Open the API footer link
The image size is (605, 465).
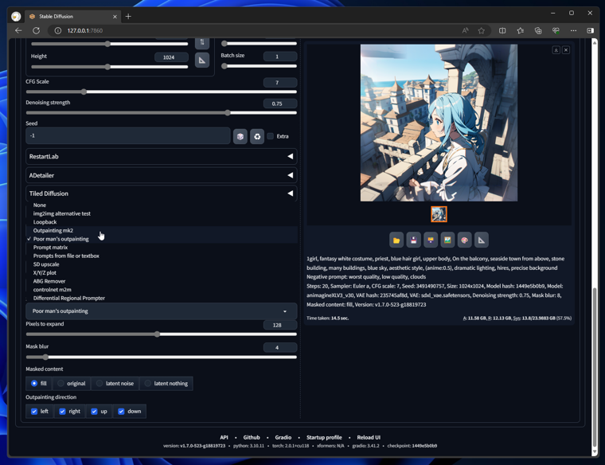(x=224, y=437)
